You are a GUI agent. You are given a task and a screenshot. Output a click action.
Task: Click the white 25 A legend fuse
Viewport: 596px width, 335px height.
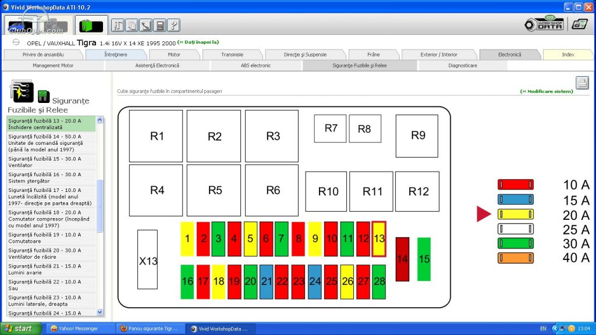[x=516, y=229]
